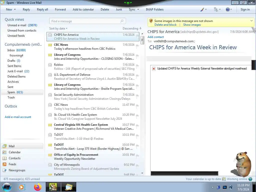Toggle flag on Roblox message
The width and height of the screenshot is (256, 192).
pos(137,66)
